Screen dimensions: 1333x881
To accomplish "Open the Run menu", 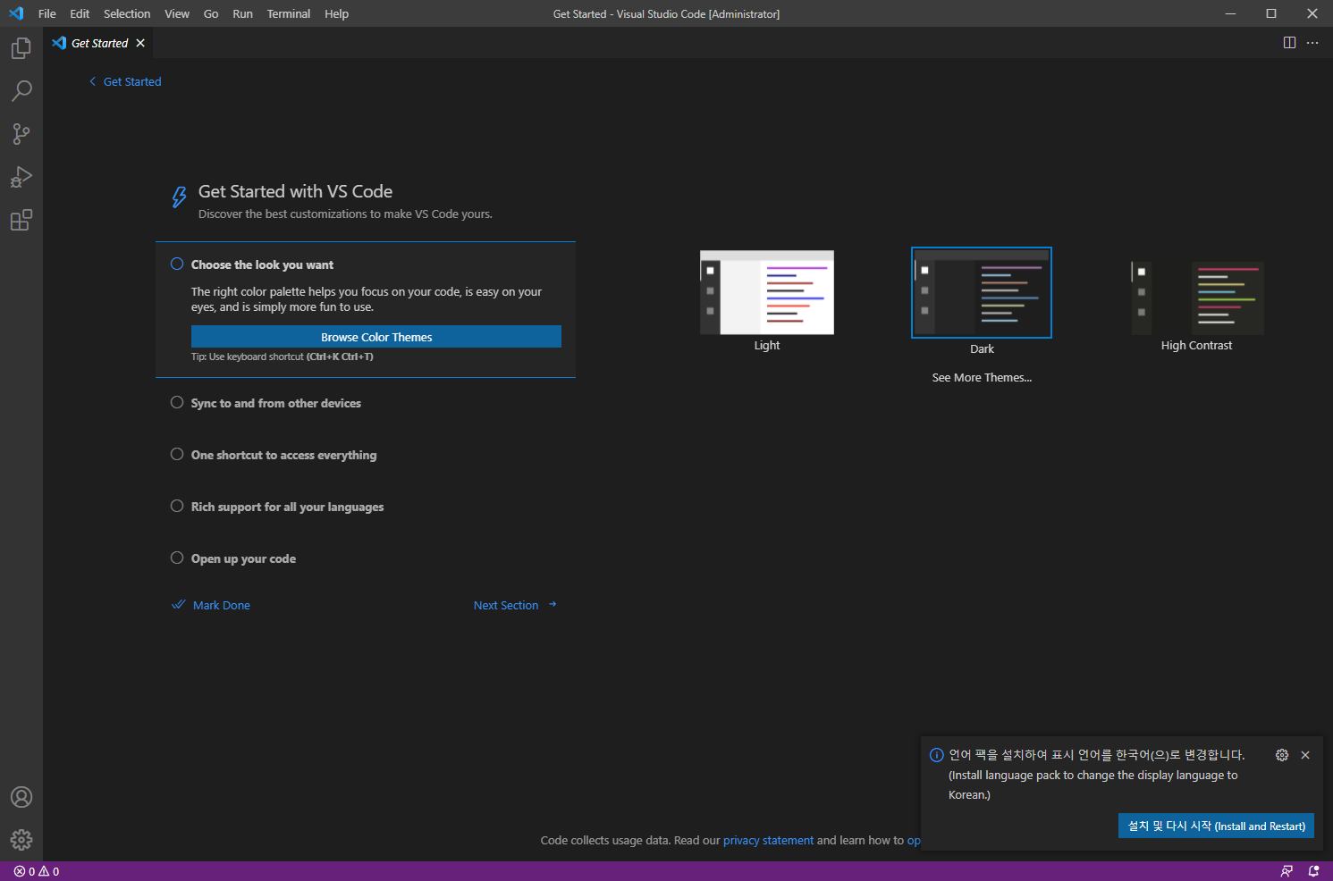I will (x=242, y=13).
